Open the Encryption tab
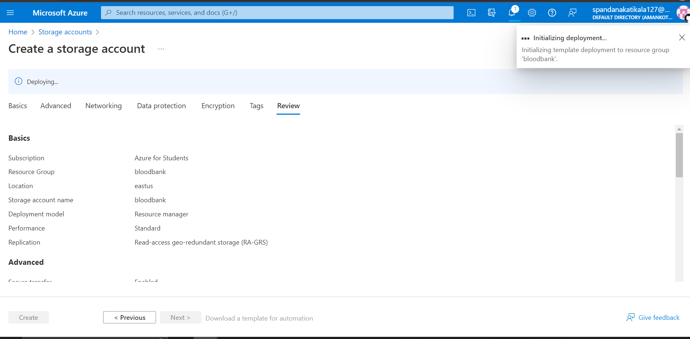This screenshot has height=339, width=690. point(218,106)
